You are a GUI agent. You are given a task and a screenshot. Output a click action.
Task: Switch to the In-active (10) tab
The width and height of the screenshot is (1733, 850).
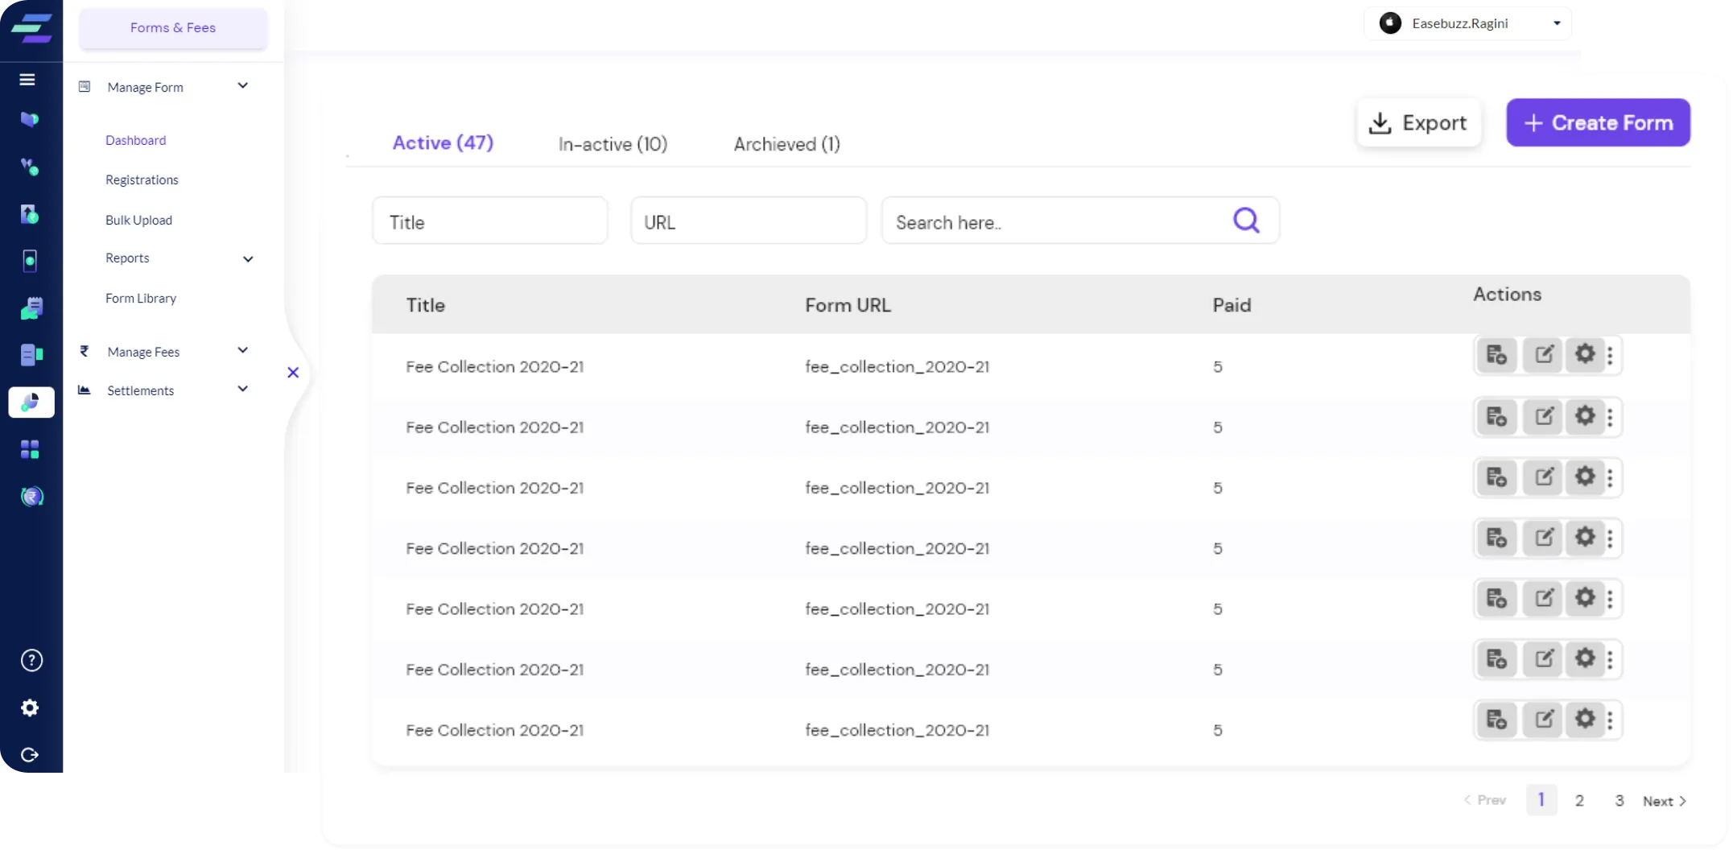coord(613,144)
